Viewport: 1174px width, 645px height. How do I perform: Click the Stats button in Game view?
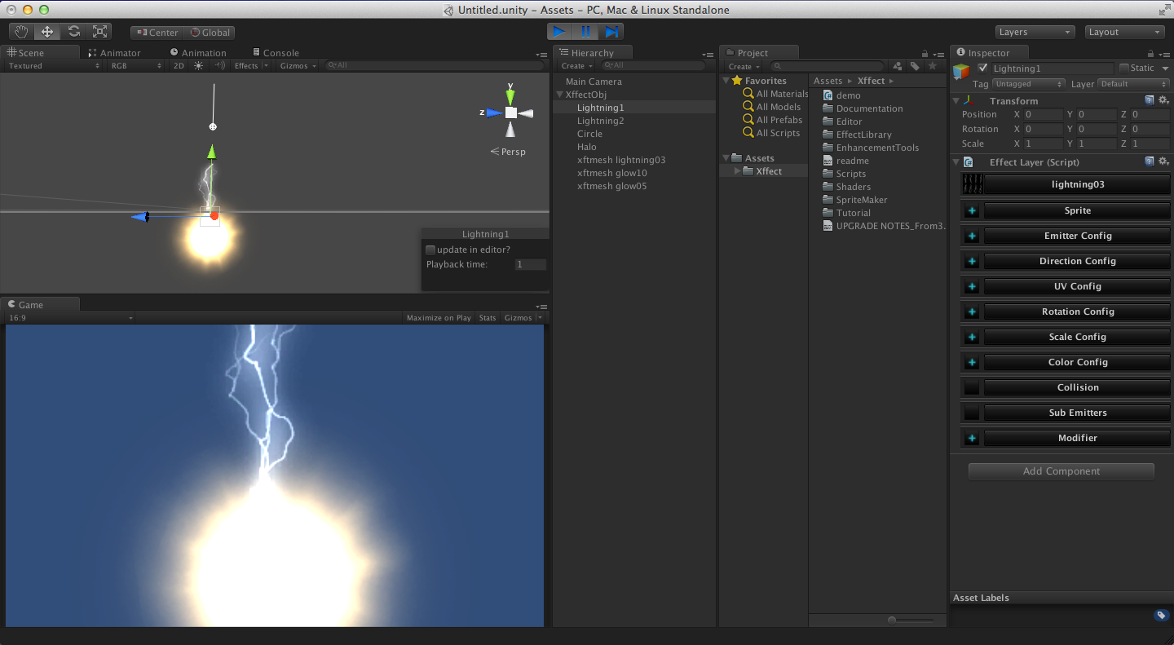(x=488, y=318)
